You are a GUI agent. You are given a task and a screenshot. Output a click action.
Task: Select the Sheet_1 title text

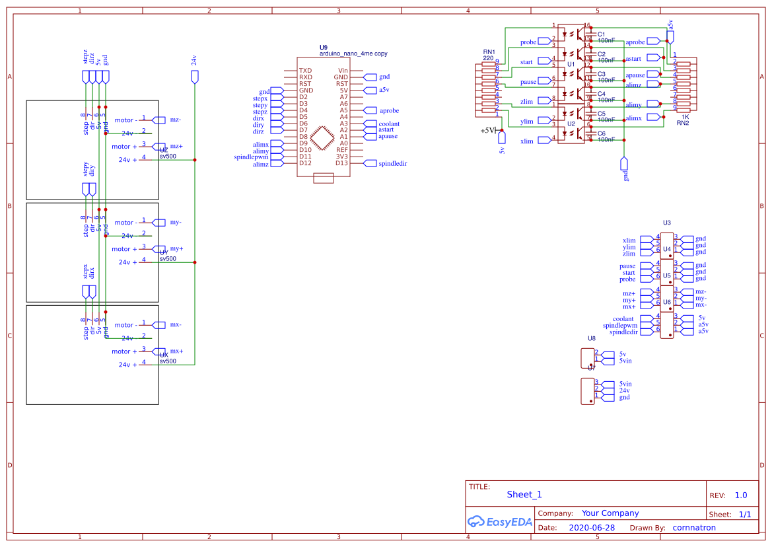(524, 494)
